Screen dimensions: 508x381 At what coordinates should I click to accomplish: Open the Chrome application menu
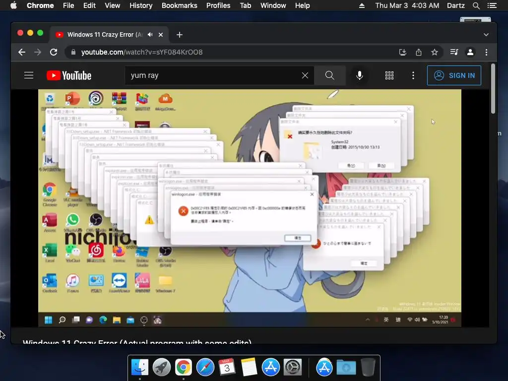click(x=40, y=5)
